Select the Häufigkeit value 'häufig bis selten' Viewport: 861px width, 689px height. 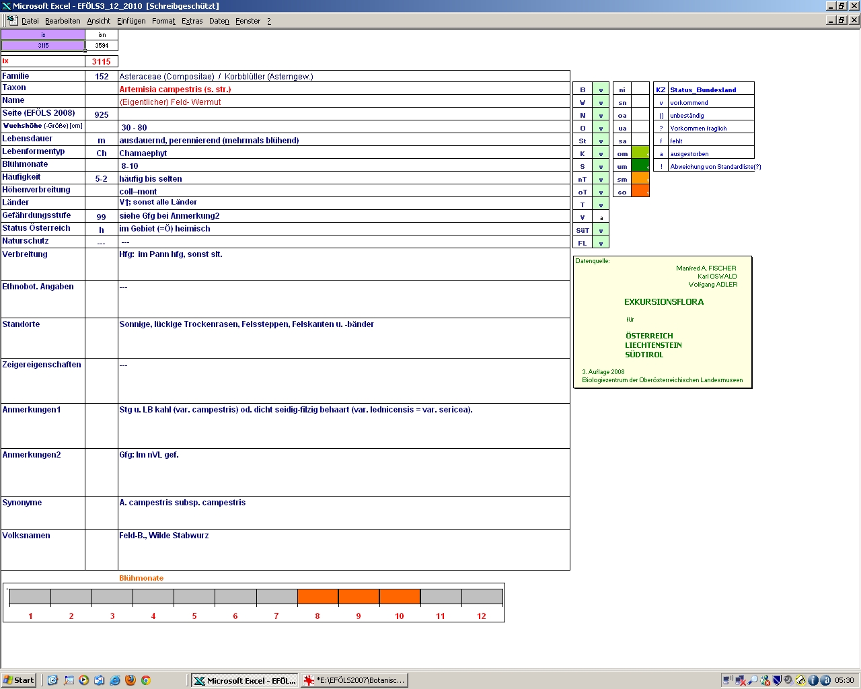(344, 178)
